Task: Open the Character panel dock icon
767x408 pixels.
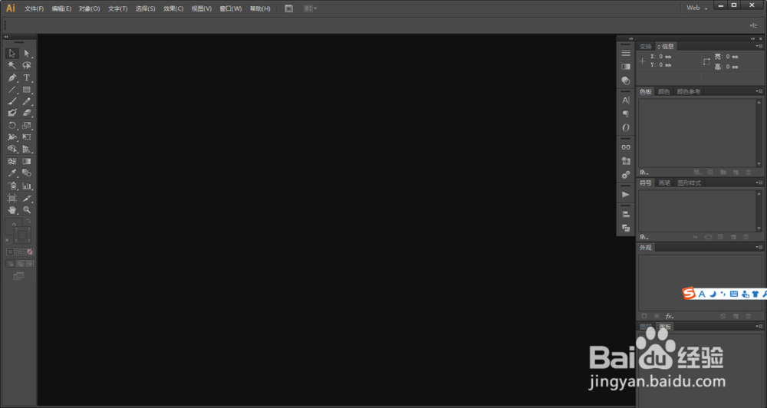Action: coord(626,100)
